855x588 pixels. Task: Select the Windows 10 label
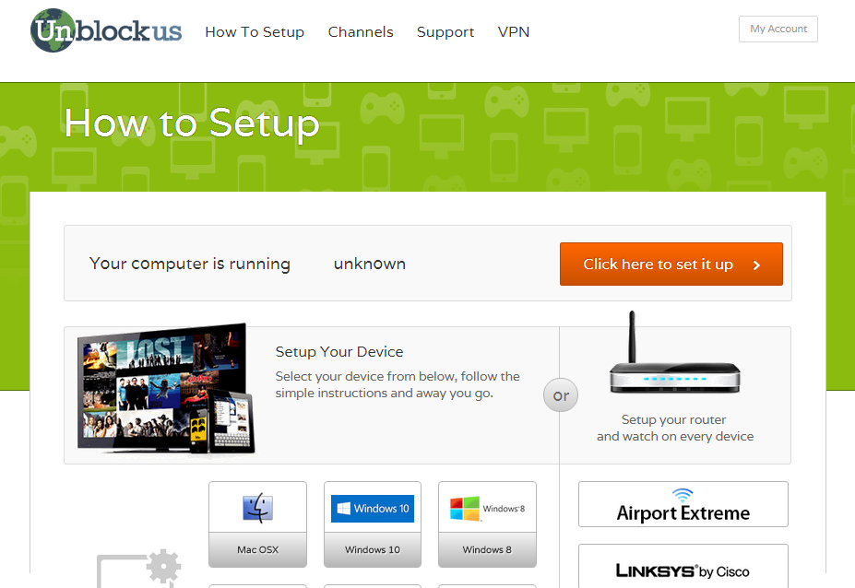[x=373, y=550]
